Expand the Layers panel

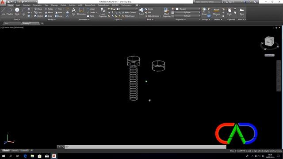118,19
